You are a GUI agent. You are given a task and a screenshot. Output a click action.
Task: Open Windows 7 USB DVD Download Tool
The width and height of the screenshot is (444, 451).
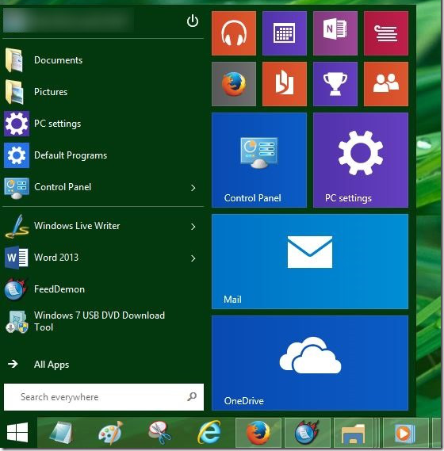(103, 321)
